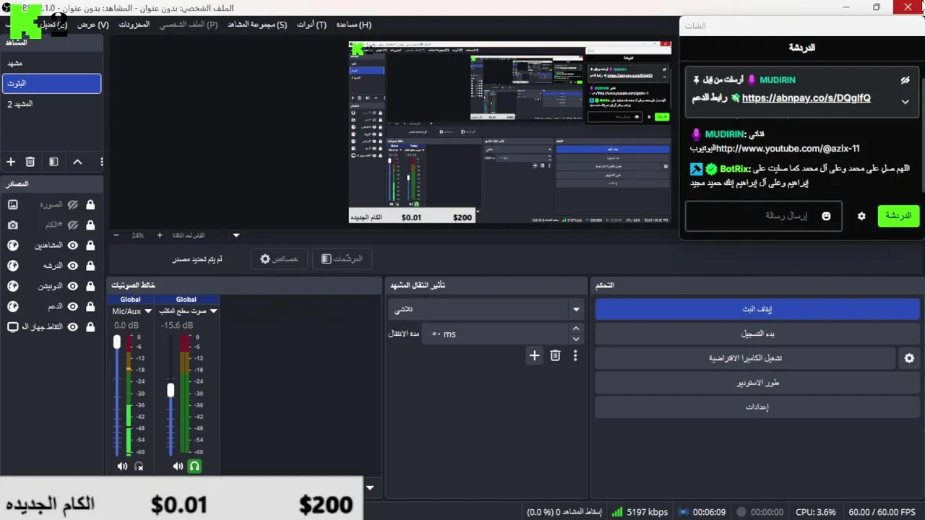Stop streaming with إيقاف البث button
925x520 pixels.
pos(757,309)
